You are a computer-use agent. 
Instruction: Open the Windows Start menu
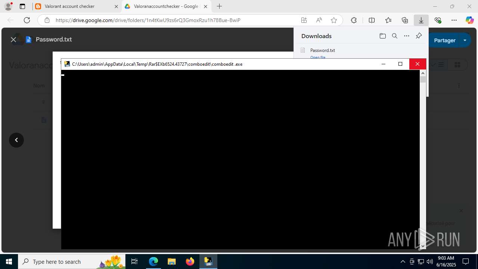[9, 262]
